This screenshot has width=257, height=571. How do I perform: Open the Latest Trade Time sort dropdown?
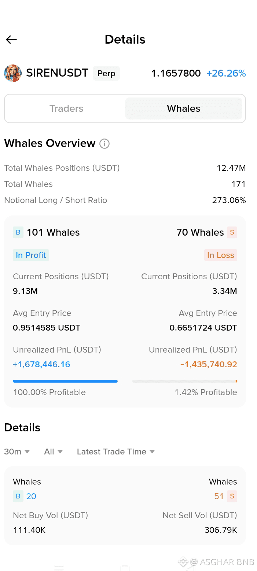click(x=116, y=452)
